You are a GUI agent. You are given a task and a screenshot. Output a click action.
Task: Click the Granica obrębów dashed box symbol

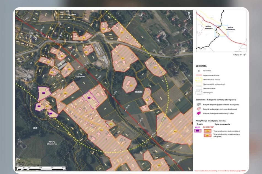[199, 88]
